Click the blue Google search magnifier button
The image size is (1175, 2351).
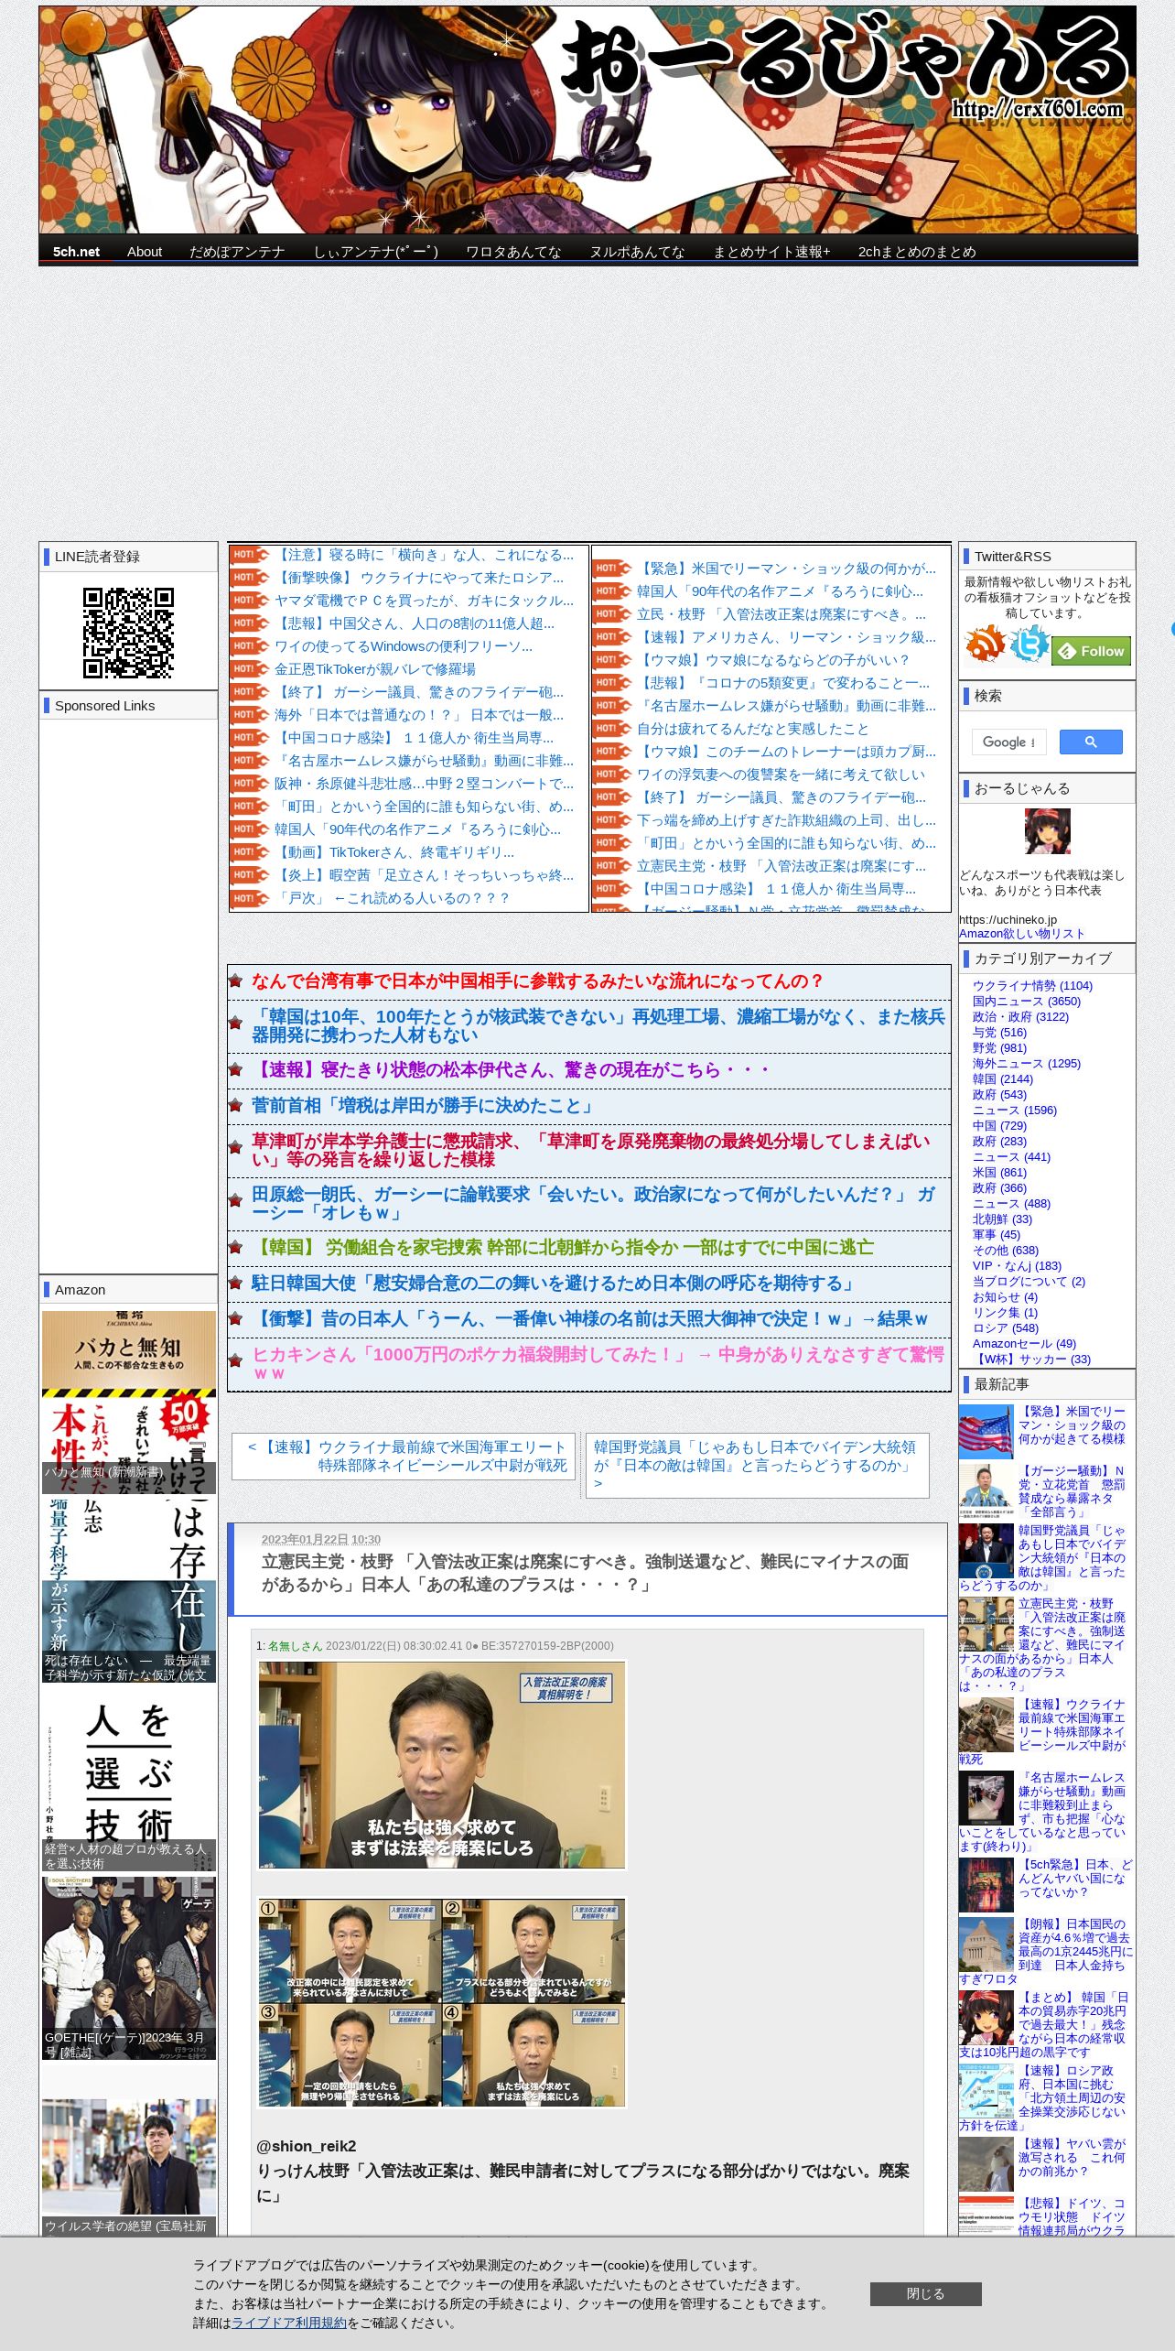tap(1091, 742)
